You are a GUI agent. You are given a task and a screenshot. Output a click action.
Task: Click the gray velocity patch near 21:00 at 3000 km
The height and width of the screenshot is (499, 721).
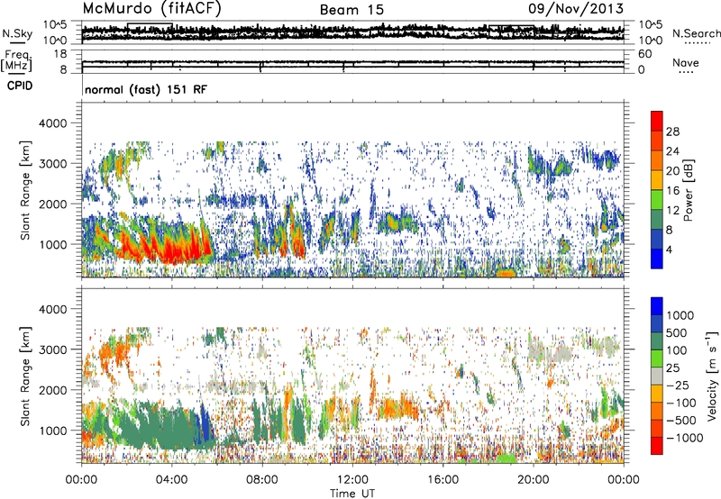550,353
